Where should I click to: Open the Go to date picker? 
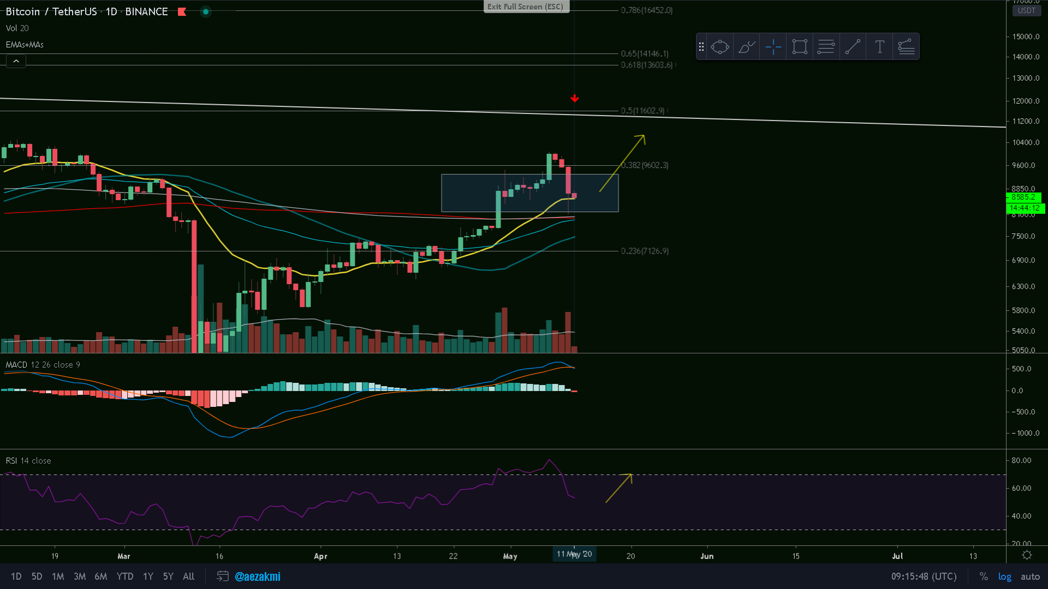(x=222, y=576)
